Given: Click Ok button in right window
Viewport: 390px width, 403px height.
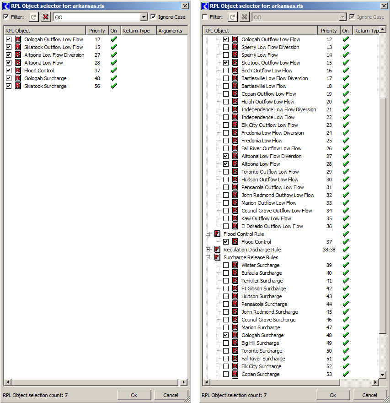Looking at the screenshot, I should [333, 395].
